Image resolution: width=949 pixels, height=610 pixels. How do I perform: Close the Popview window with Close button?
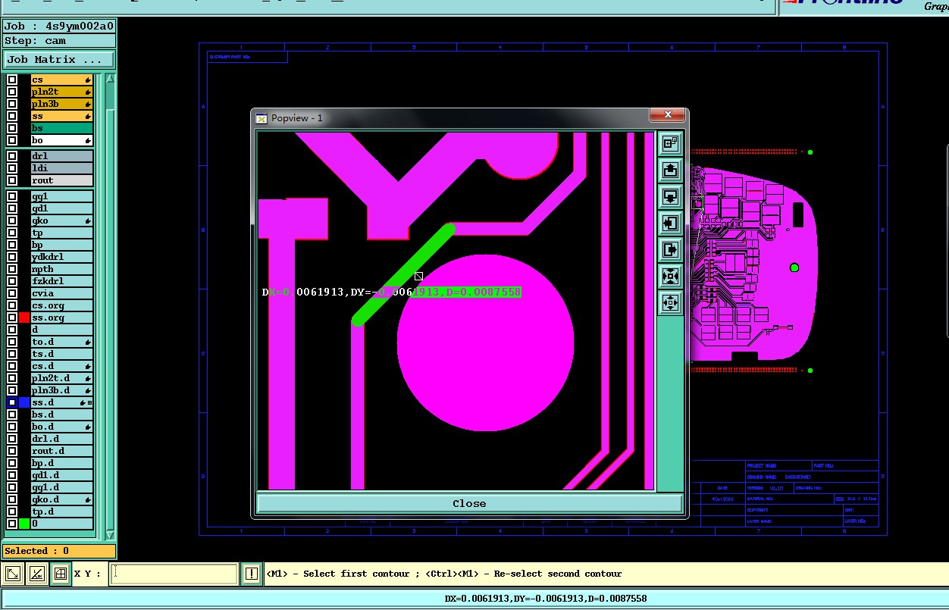point(469,503)
